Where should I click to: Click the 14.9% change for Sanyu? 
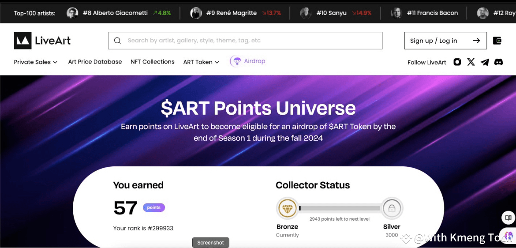[362, 13]
